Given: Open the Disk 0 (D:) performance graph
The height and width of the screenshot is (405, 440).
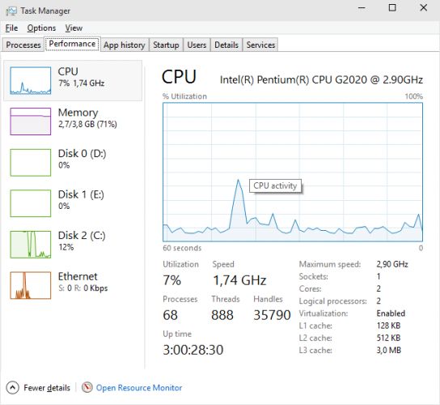Looking at the screenshot, I should click(x=31, y=163).
